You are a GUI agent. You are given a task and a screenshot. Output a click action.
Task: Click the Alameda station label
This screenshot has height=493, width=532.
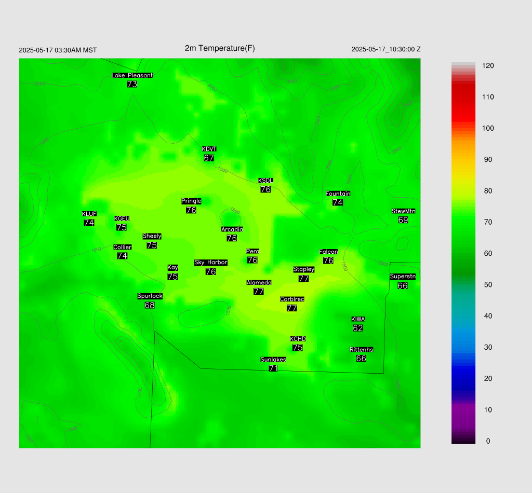point(259,283)
